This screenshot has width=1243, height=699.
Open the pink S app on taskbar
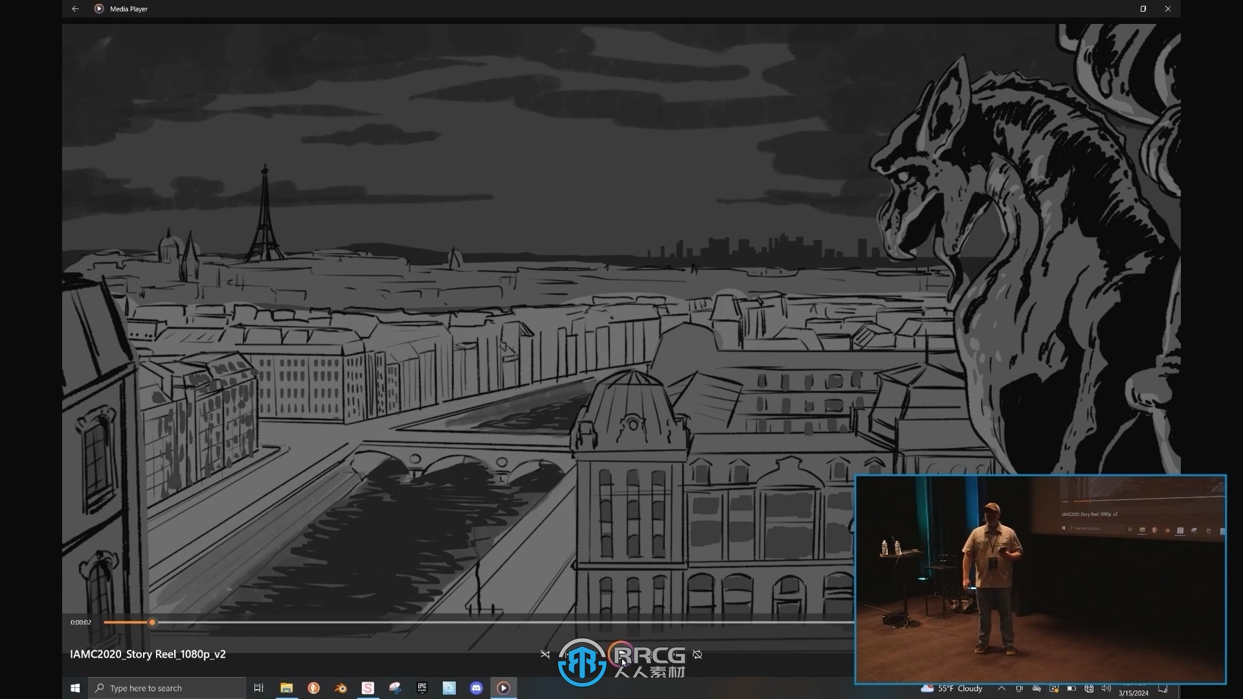(368, 688)
